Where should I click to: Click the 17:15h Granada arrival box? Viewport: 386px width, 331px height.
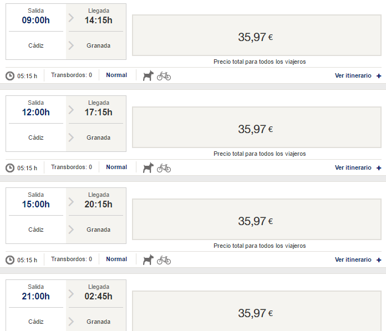click(x=98, y=124)
